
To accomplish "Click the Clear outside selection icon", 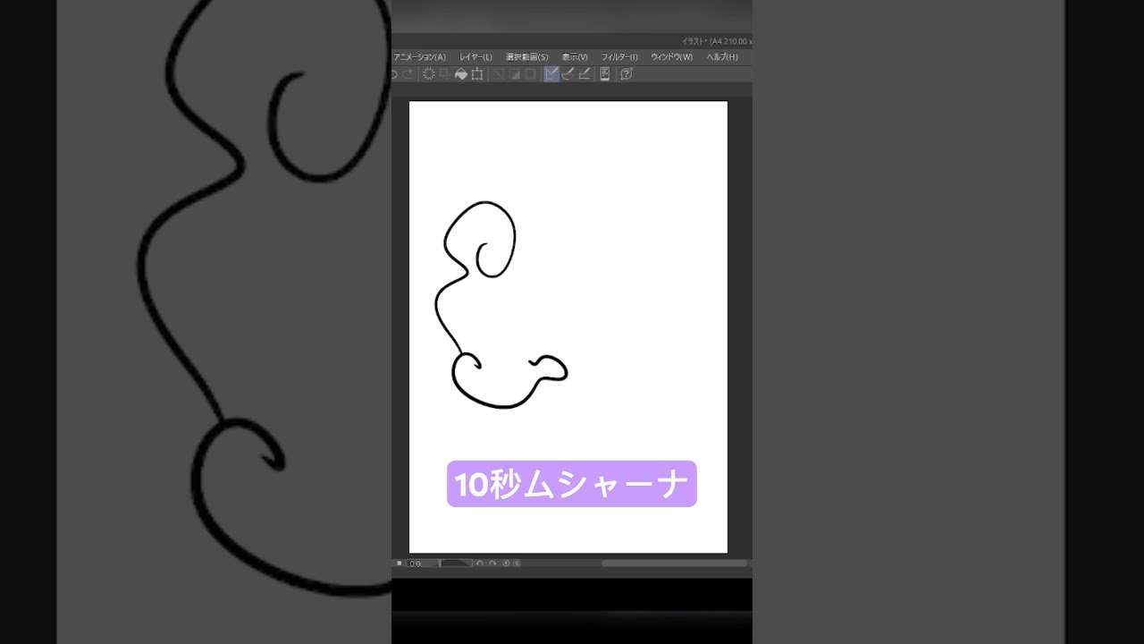I will [445, 74].
